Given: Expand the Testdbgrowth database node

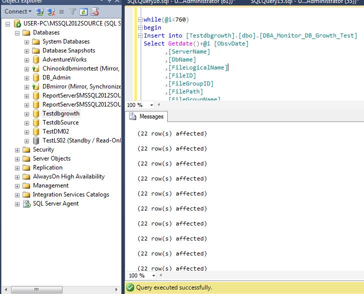Looking at the screenshot, I should [27, 114].
